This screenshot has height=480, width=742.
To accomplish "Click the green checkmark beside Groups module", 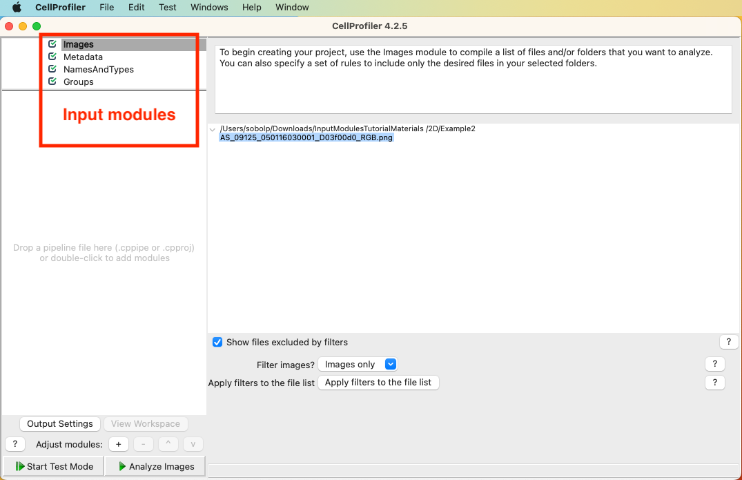I will click(x=51, y=81).
